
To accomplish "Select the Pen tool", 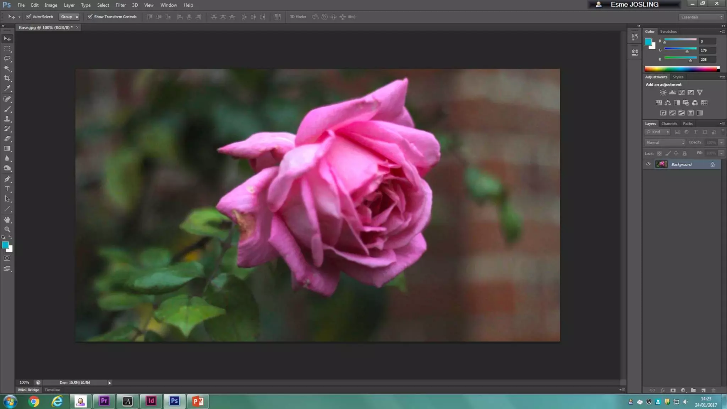I will coord(7,179).
